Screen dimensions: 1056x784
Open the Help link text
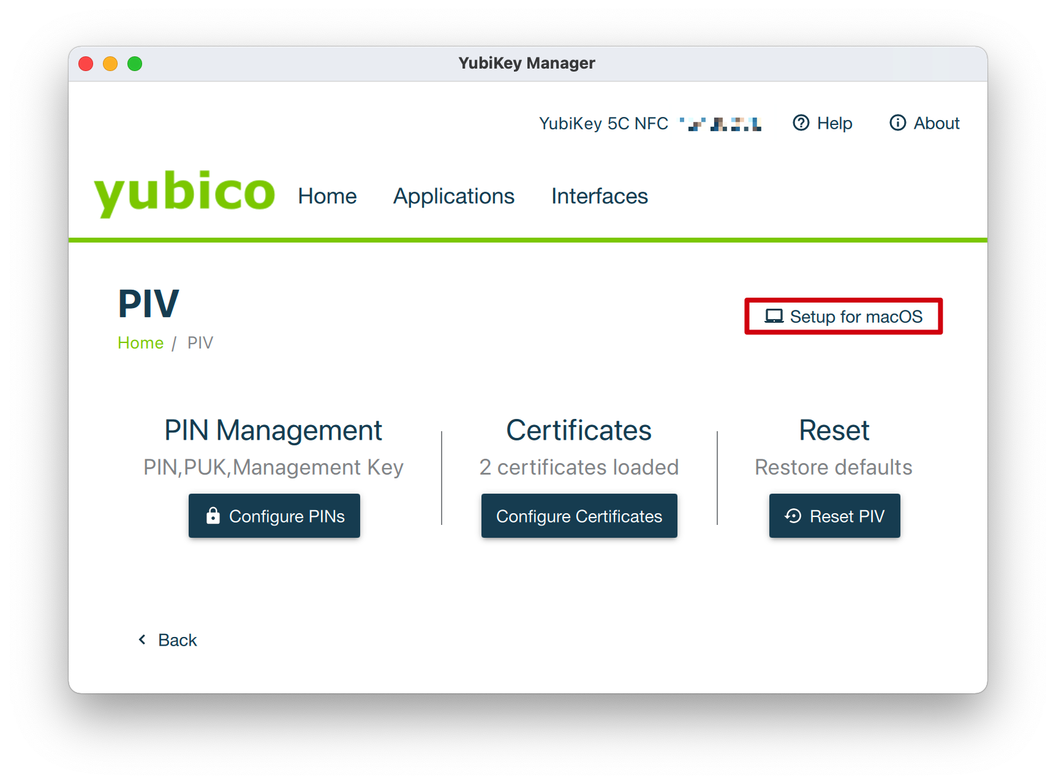pyautogui.click(x=834, y=124)
